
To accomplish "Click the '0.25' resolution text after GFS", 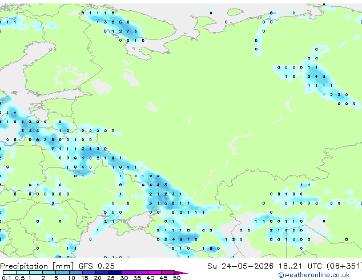I will point(106,266).
